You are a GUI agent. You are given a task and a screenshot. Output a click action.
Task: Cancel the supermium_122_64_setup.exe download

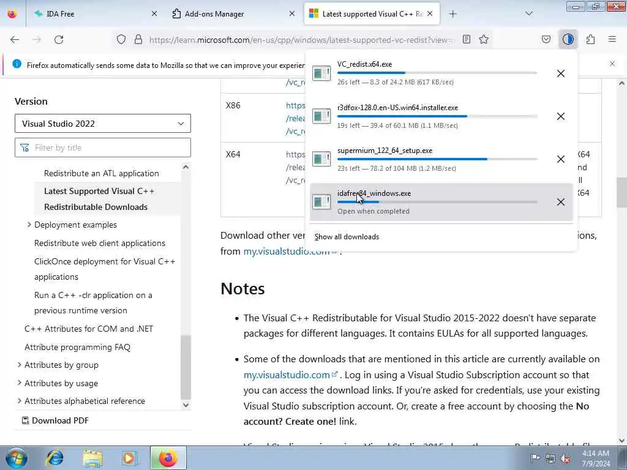[x=561, y=159]
